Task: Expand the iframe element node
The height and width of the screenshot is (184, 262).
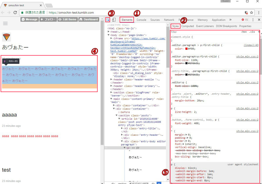Action: pyautogui.click(x=111, y=38)
